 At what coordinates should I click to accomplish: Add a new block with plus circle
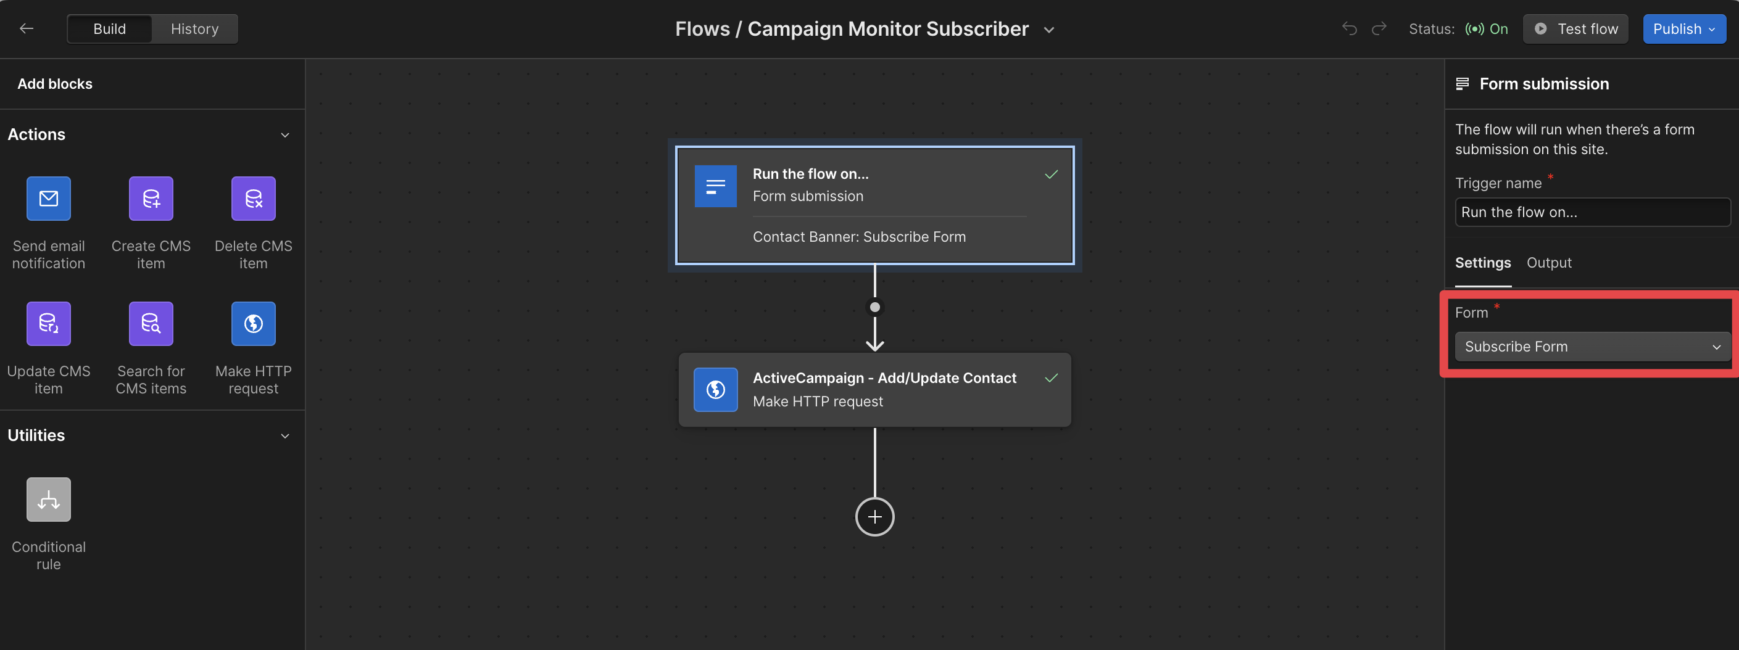(x=875, y=517)
